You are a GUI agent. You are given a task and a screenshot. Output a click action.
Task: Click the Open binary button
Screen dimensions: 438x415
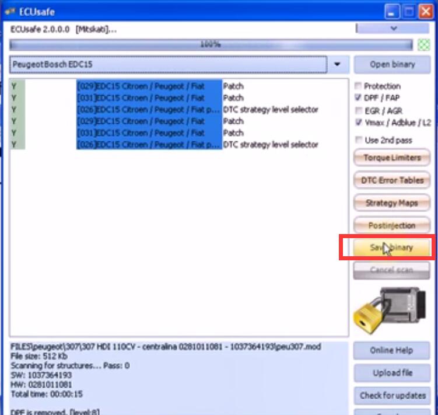(392, 65)
